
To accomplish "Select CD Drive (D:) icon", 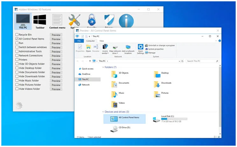I will (x=114, y=129).
